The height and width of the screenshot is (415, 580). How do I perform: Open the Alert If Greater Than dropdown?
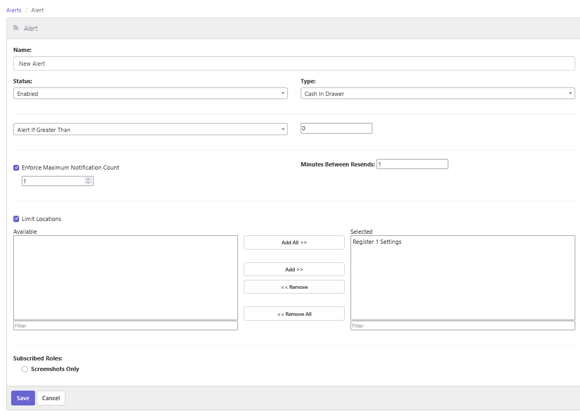coord(150,129)
